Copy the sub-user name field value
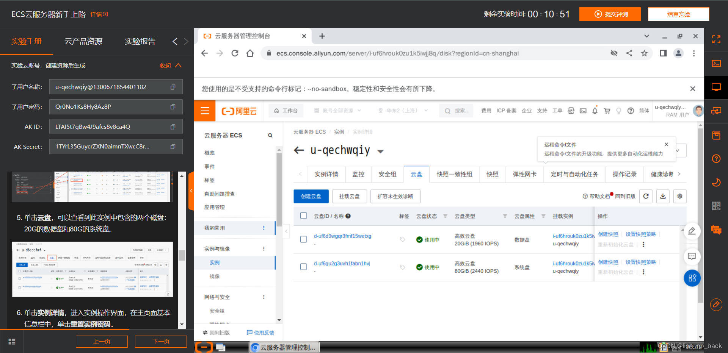Viewport: 728px width, 353px height. 173,87
